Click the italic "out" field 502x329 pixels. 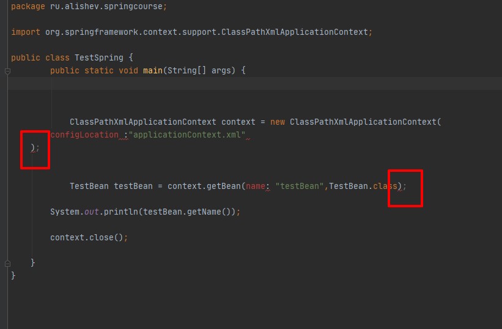coord(92,212)
